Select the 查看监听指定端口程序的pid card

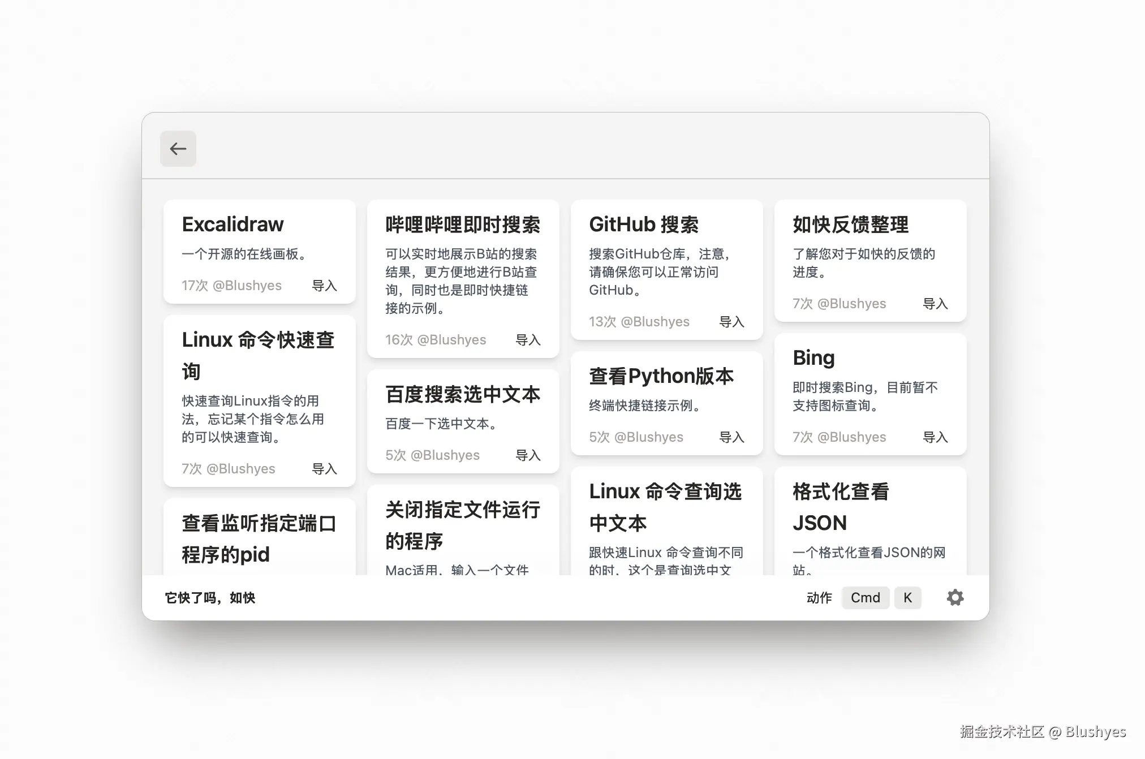[x=259, y=538]
